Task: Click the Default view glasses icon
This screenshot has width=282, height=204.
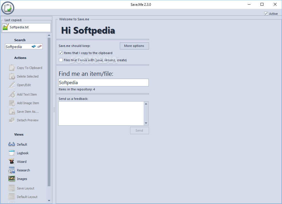Action: pos(12,144)
